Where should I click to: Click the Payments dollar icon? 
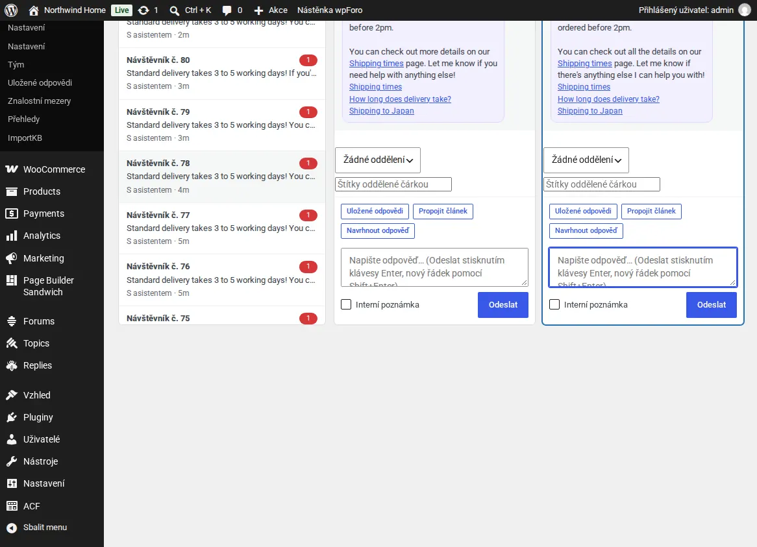coord(12,213)
